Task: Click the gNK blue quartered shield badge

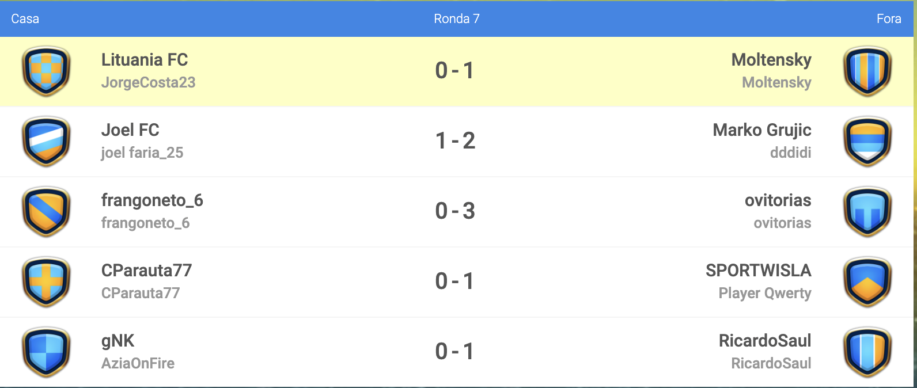Action: [x=46, y=352]
